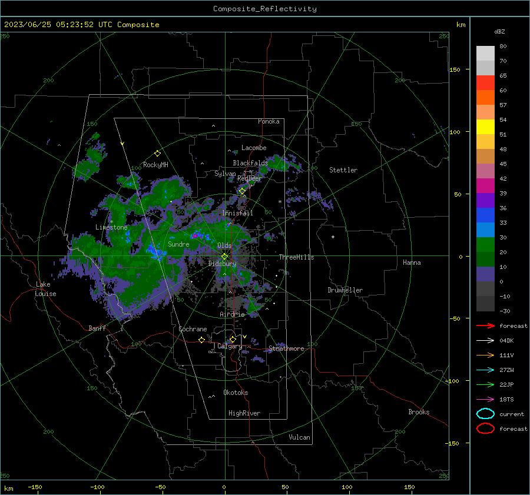
Task: Pick the bright green 30-20 dBZ swatch
Action: tap(485, 245)
